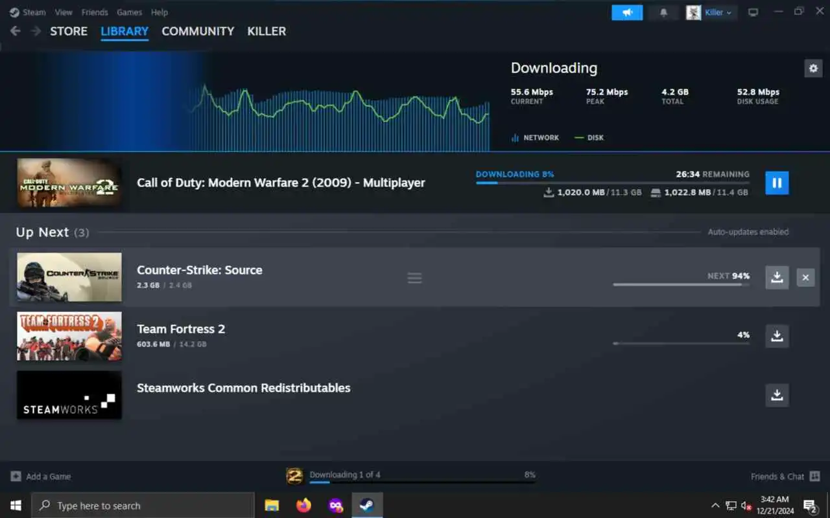Open the Help menu

[160, 12]
